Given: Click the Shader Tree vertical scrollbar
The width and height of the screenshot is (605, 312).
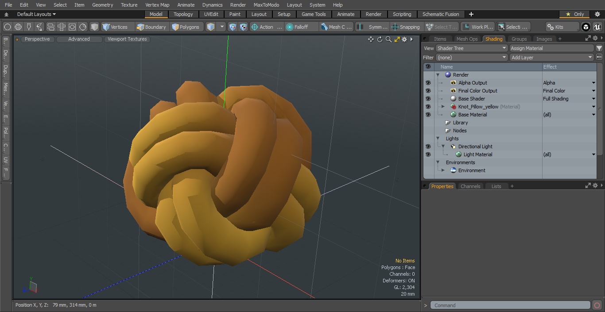Looking at the screenshot, I should [x=600, y=109].
